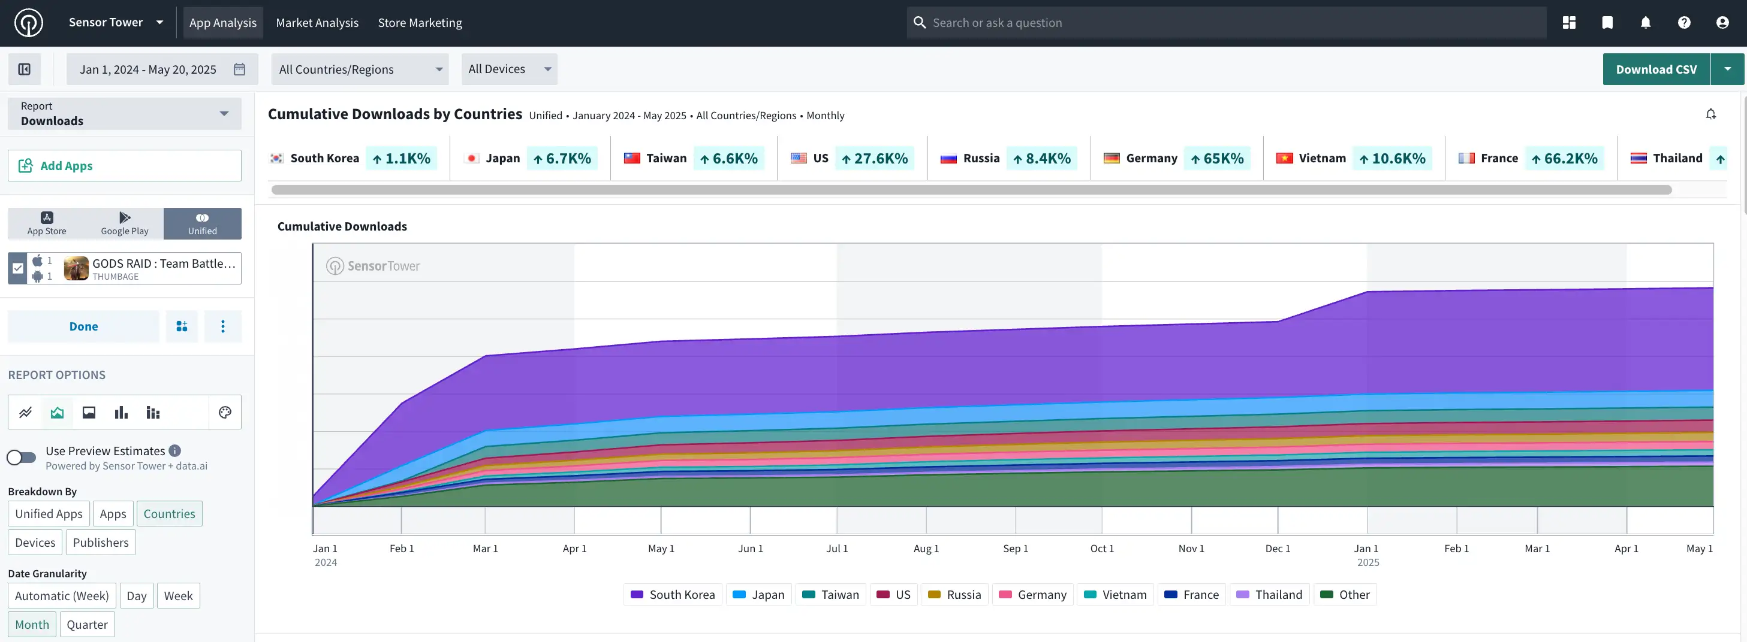Open the help question mark icon
This screenshot has height=642, width=1747.
(1684, 22)
